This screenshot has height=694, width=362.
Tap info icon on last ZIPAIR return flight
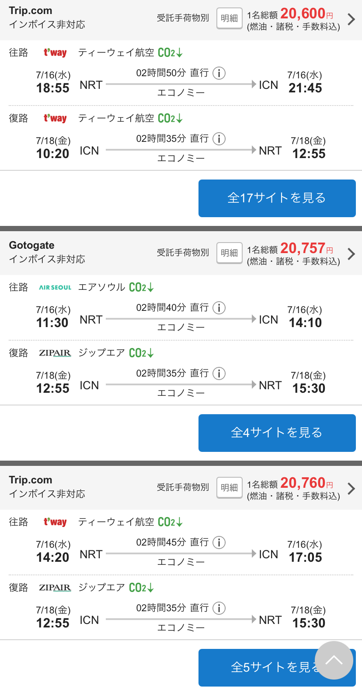(219, 608)
